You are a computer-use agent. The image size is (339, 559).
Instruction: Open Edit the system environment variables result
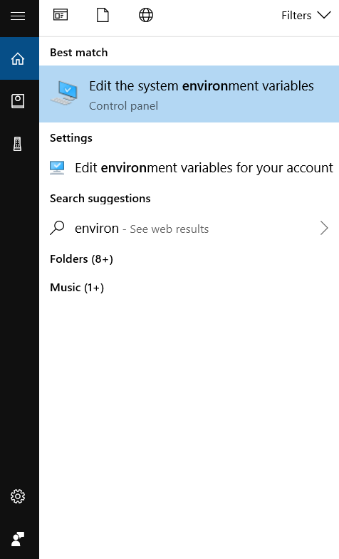pyautogui.click(x=189, y=94)
